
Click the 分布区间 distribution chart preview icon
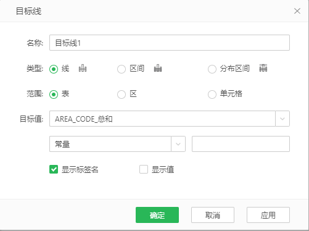[263, 68]
